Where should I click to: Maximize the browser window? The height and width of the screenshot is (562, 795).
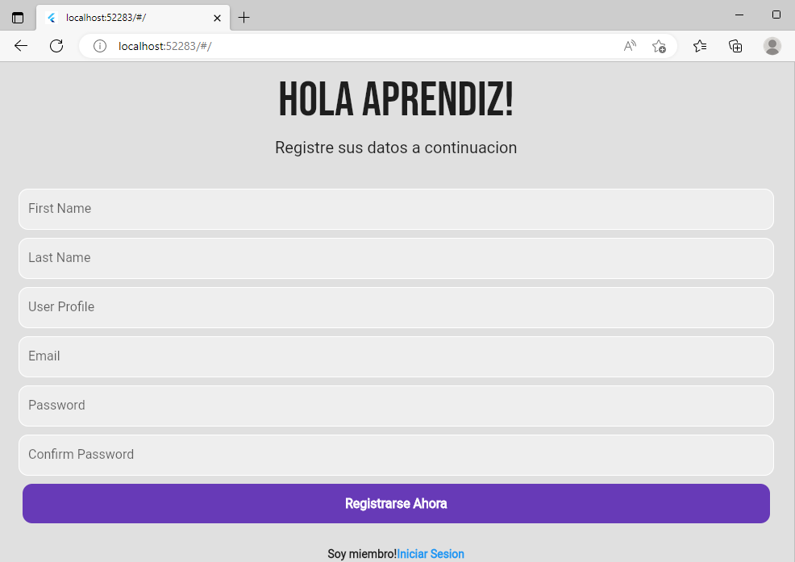(x=776, y=15)
